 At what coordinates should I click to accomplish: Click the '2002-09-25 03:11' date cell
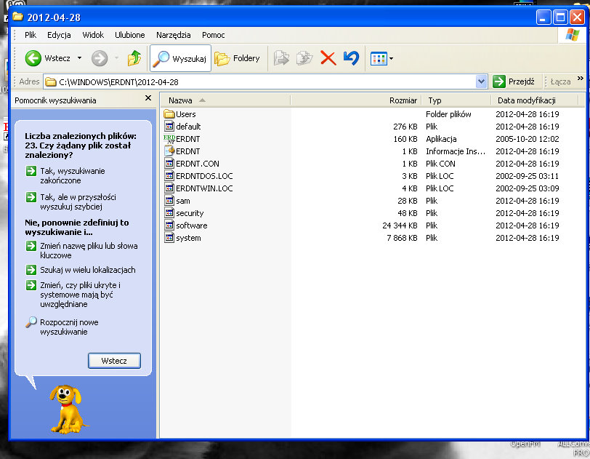pyautogui.click(x=528, y=176)
